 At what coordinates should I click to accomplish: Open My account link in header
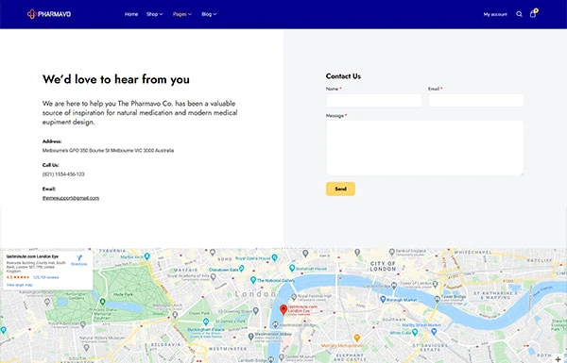(x=495, y=14)
